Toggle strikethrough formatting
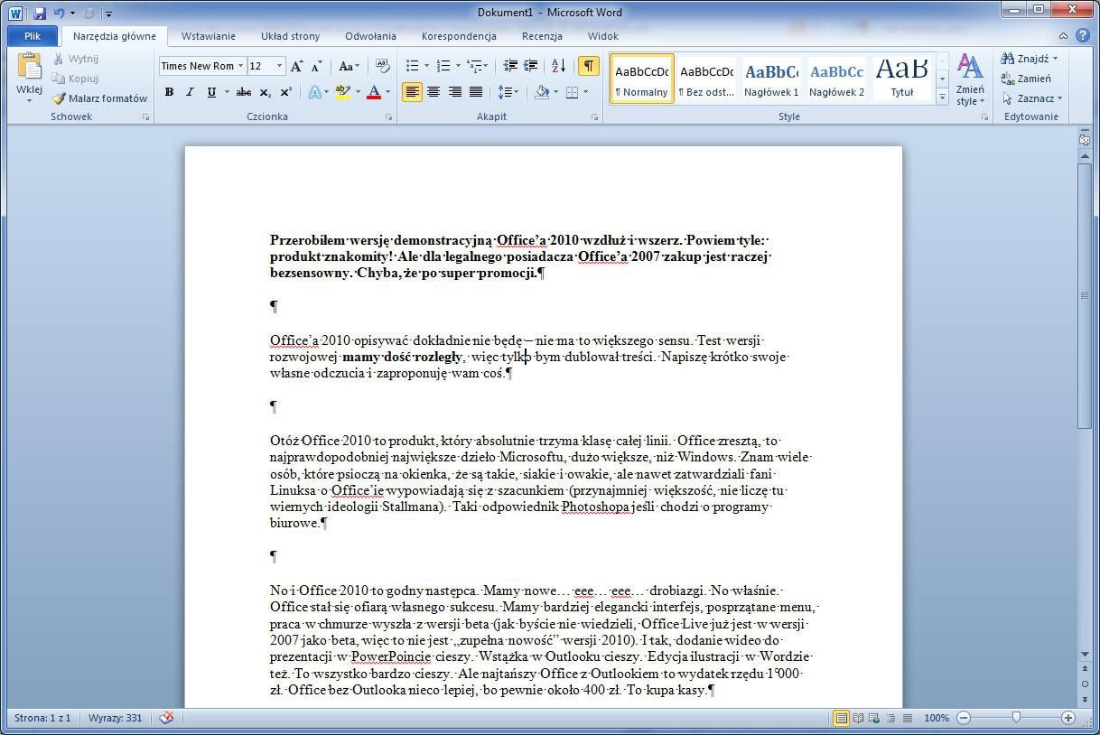This screenshot has height=735, width=1100. [242, 91]
